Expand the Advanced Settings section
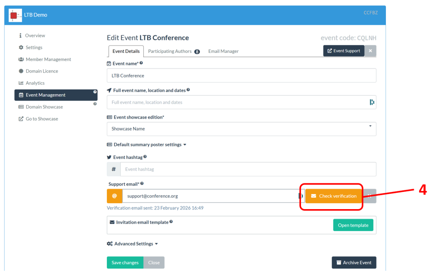Viewport: 441px width, 278px height. coord(132,244)
